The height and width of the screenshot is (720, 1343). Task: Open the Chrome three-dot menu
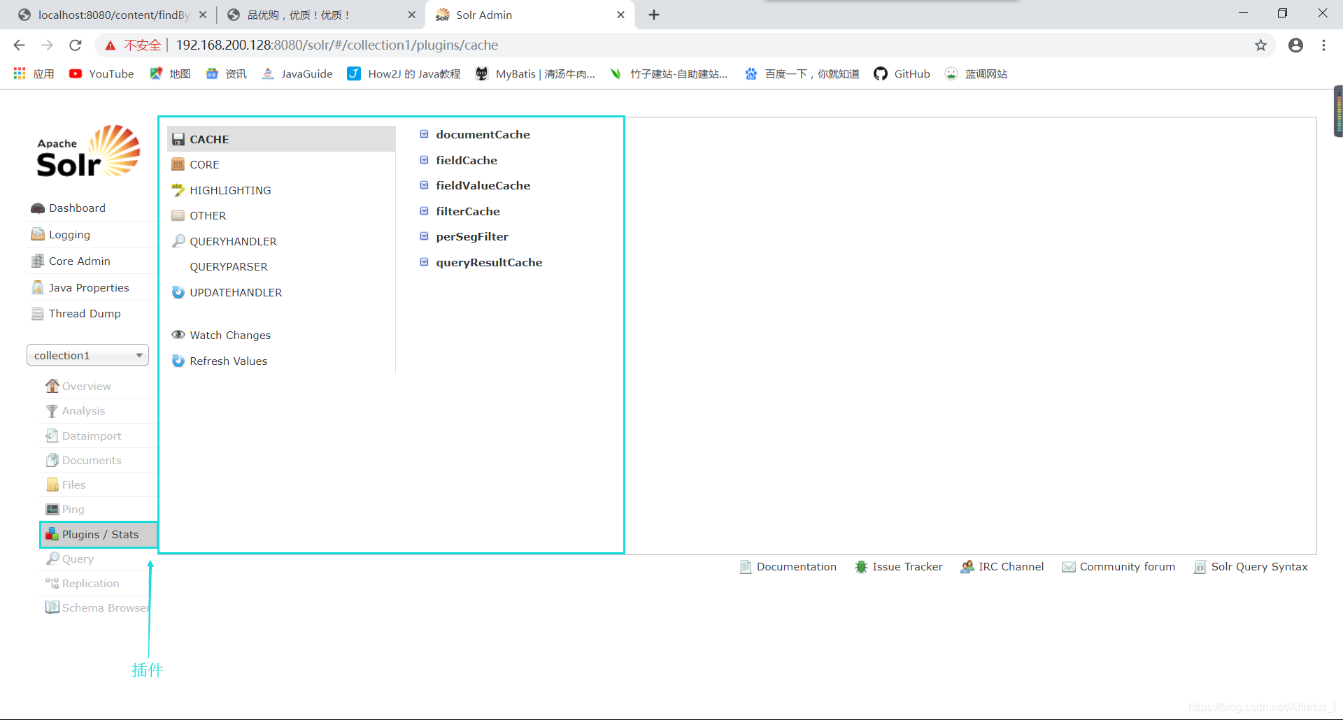[1324, 45]
